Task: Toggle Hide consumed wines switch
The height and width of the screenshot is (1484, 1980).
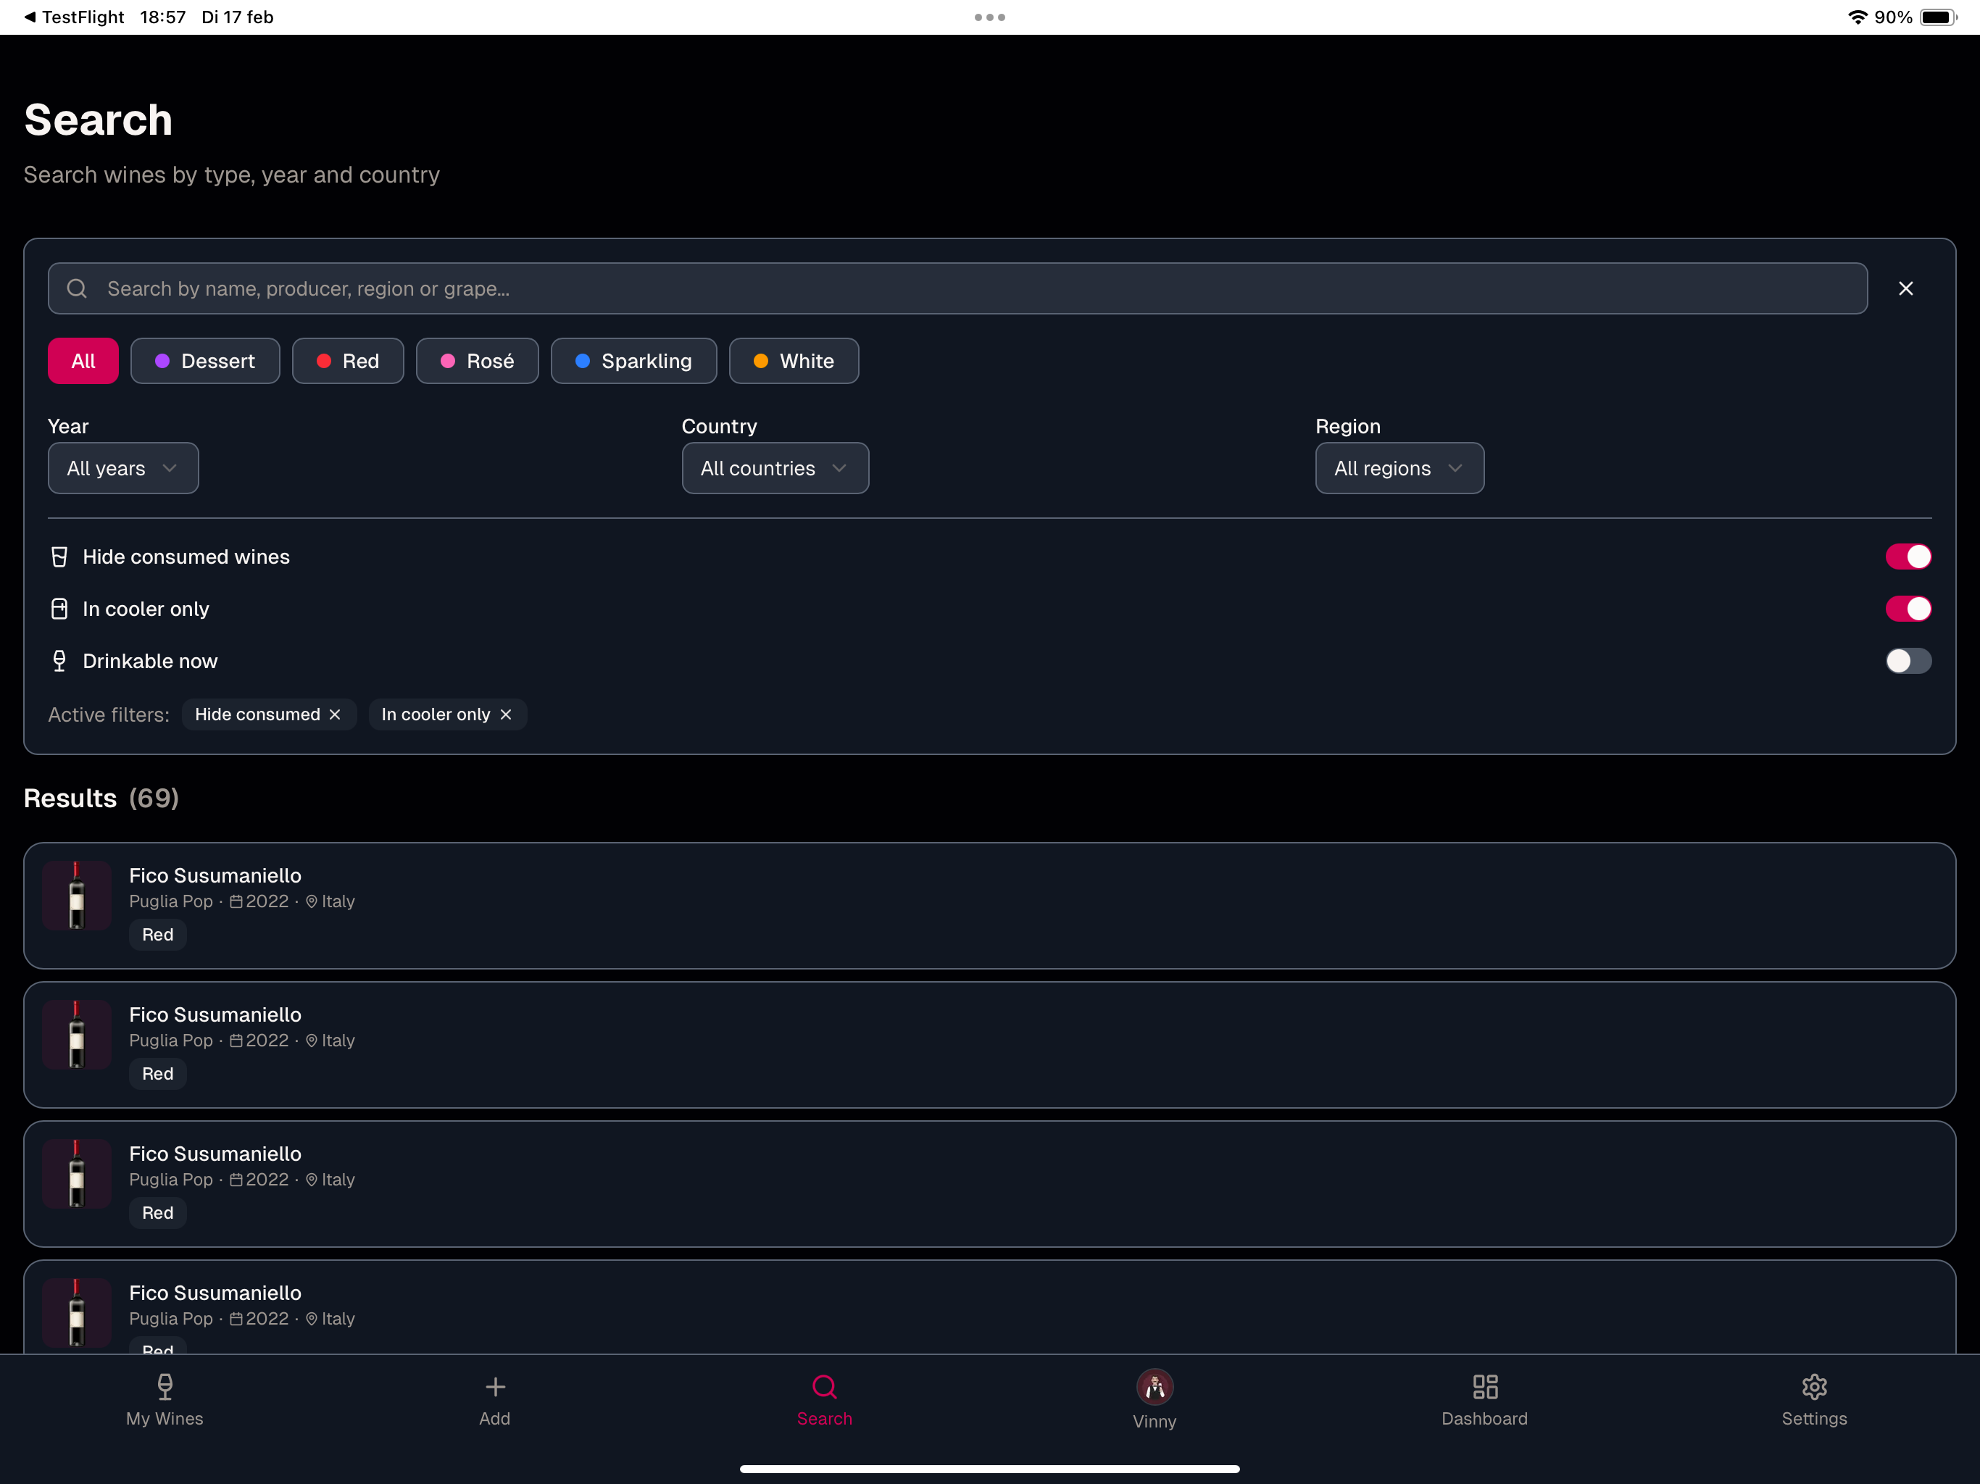Action: [x=1908, y=556]
